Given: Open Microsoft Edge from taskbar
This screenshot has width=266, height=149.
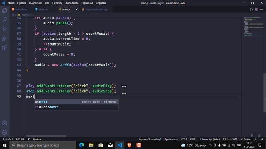Looking at the screenshot, I should [81, 145].
